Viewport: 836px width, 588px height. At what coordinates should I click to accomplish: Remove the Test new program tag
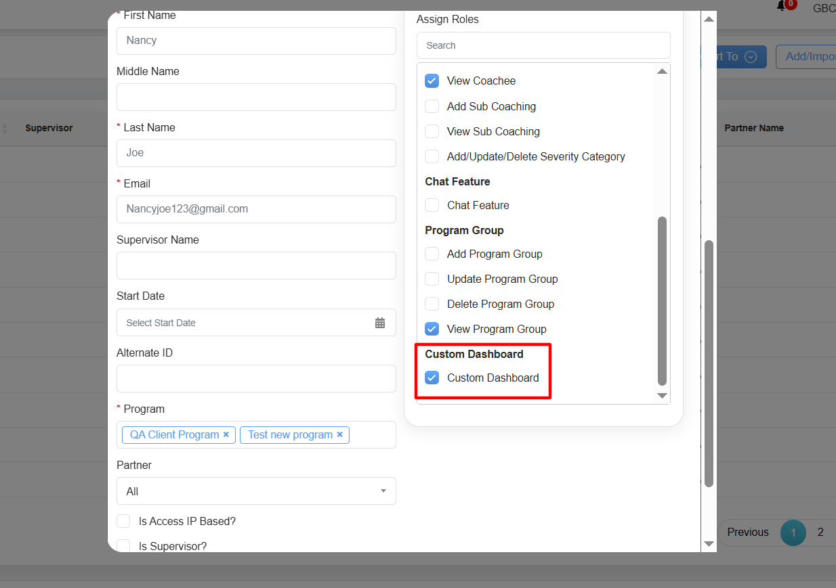340,434
